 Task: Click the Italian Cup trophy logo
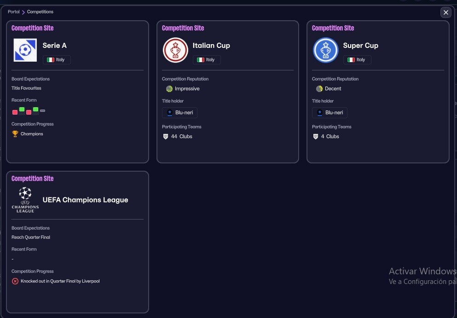point(175,50)
